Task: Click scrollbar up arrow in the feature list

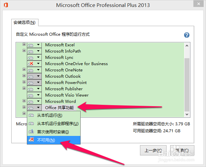Action: 187,46
